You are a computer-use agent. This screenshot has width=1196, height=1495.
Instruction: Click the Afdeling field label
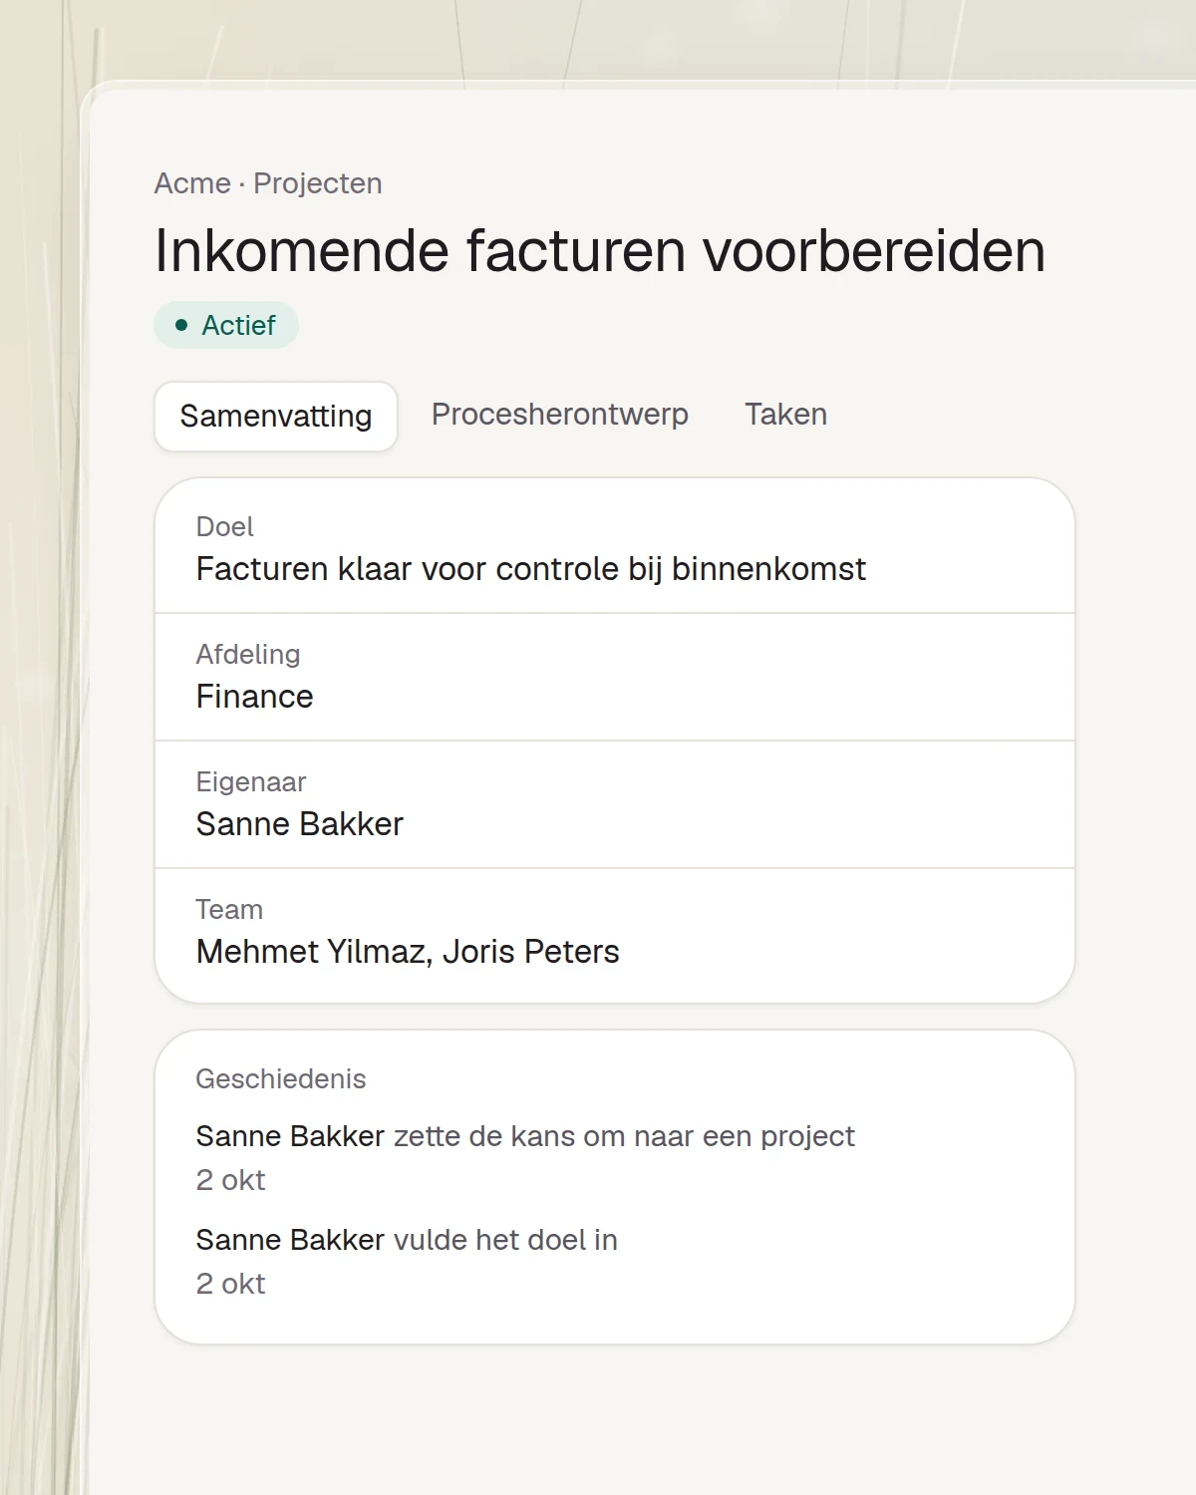(248, 655)
